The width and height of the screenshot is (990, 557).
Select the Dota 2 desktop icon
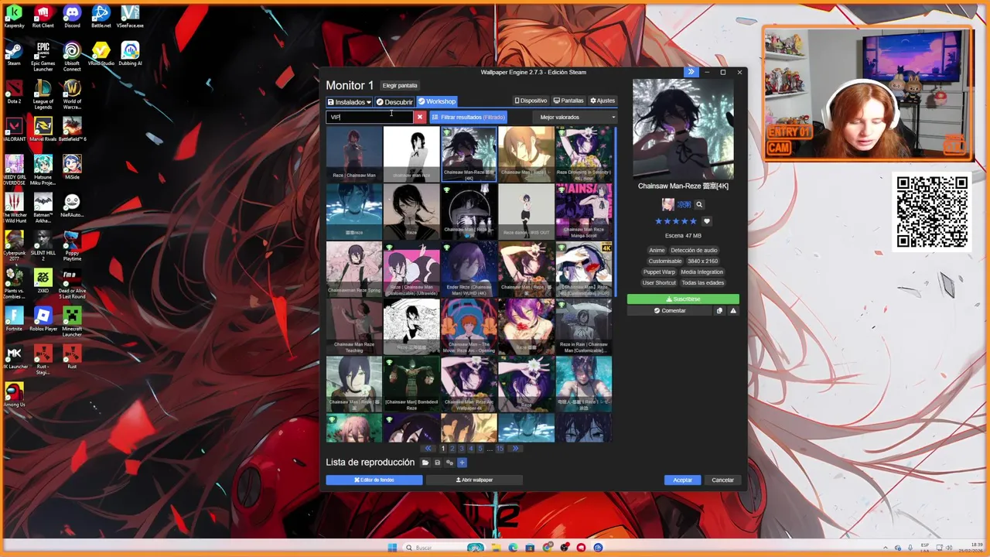[x=14, y=91]
